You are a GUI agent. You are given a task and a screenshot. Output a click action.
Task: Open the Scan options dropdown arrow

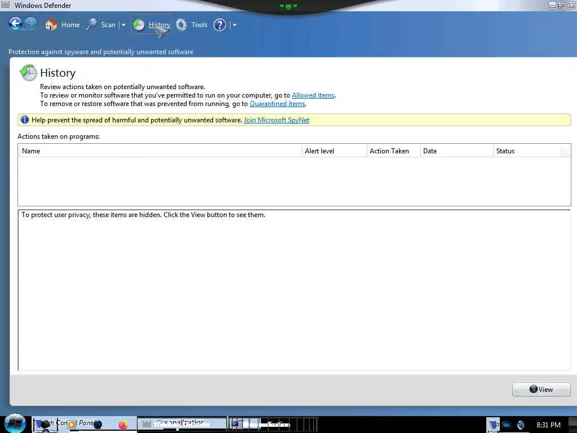pyautogui.click(x=123, y=25)
